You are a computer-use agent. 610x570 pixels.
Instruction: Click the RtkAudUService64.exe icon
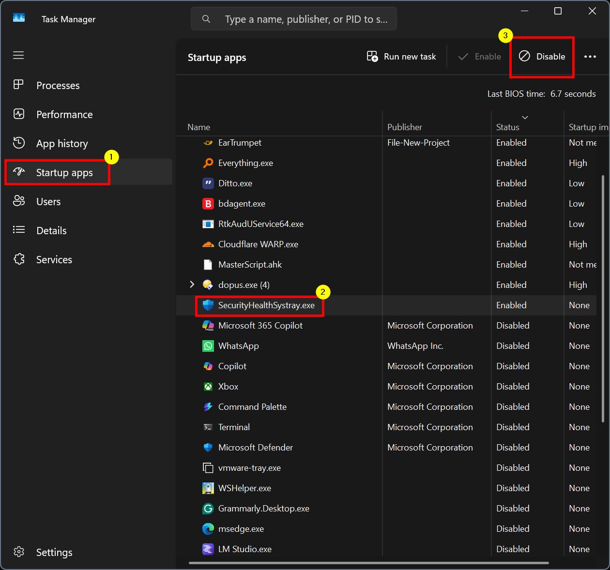(x=208, y=224)
